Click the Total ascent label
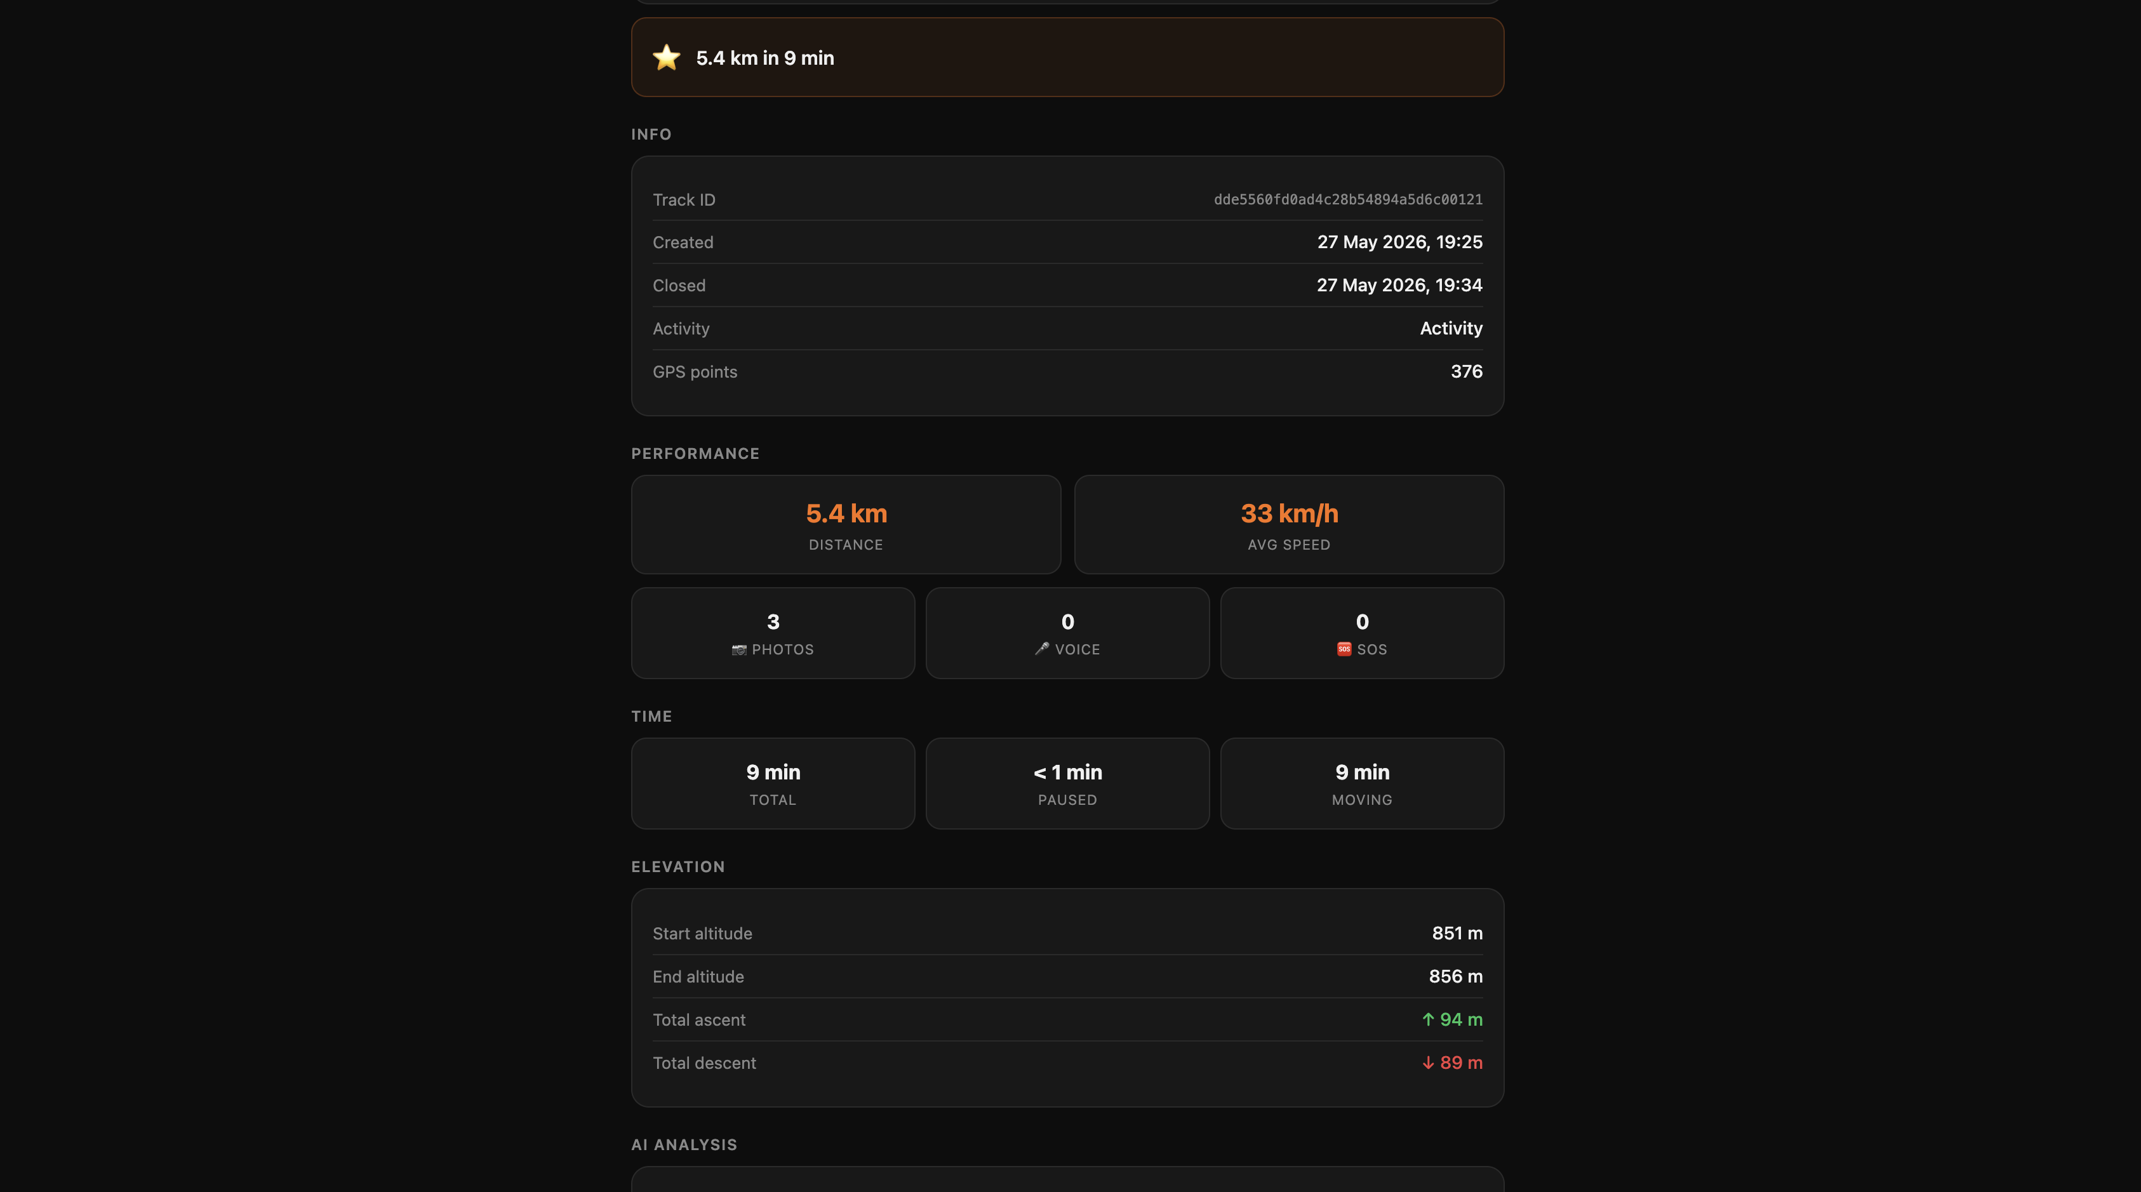The image size is (2141, 1192). (x=699, y=1019)
